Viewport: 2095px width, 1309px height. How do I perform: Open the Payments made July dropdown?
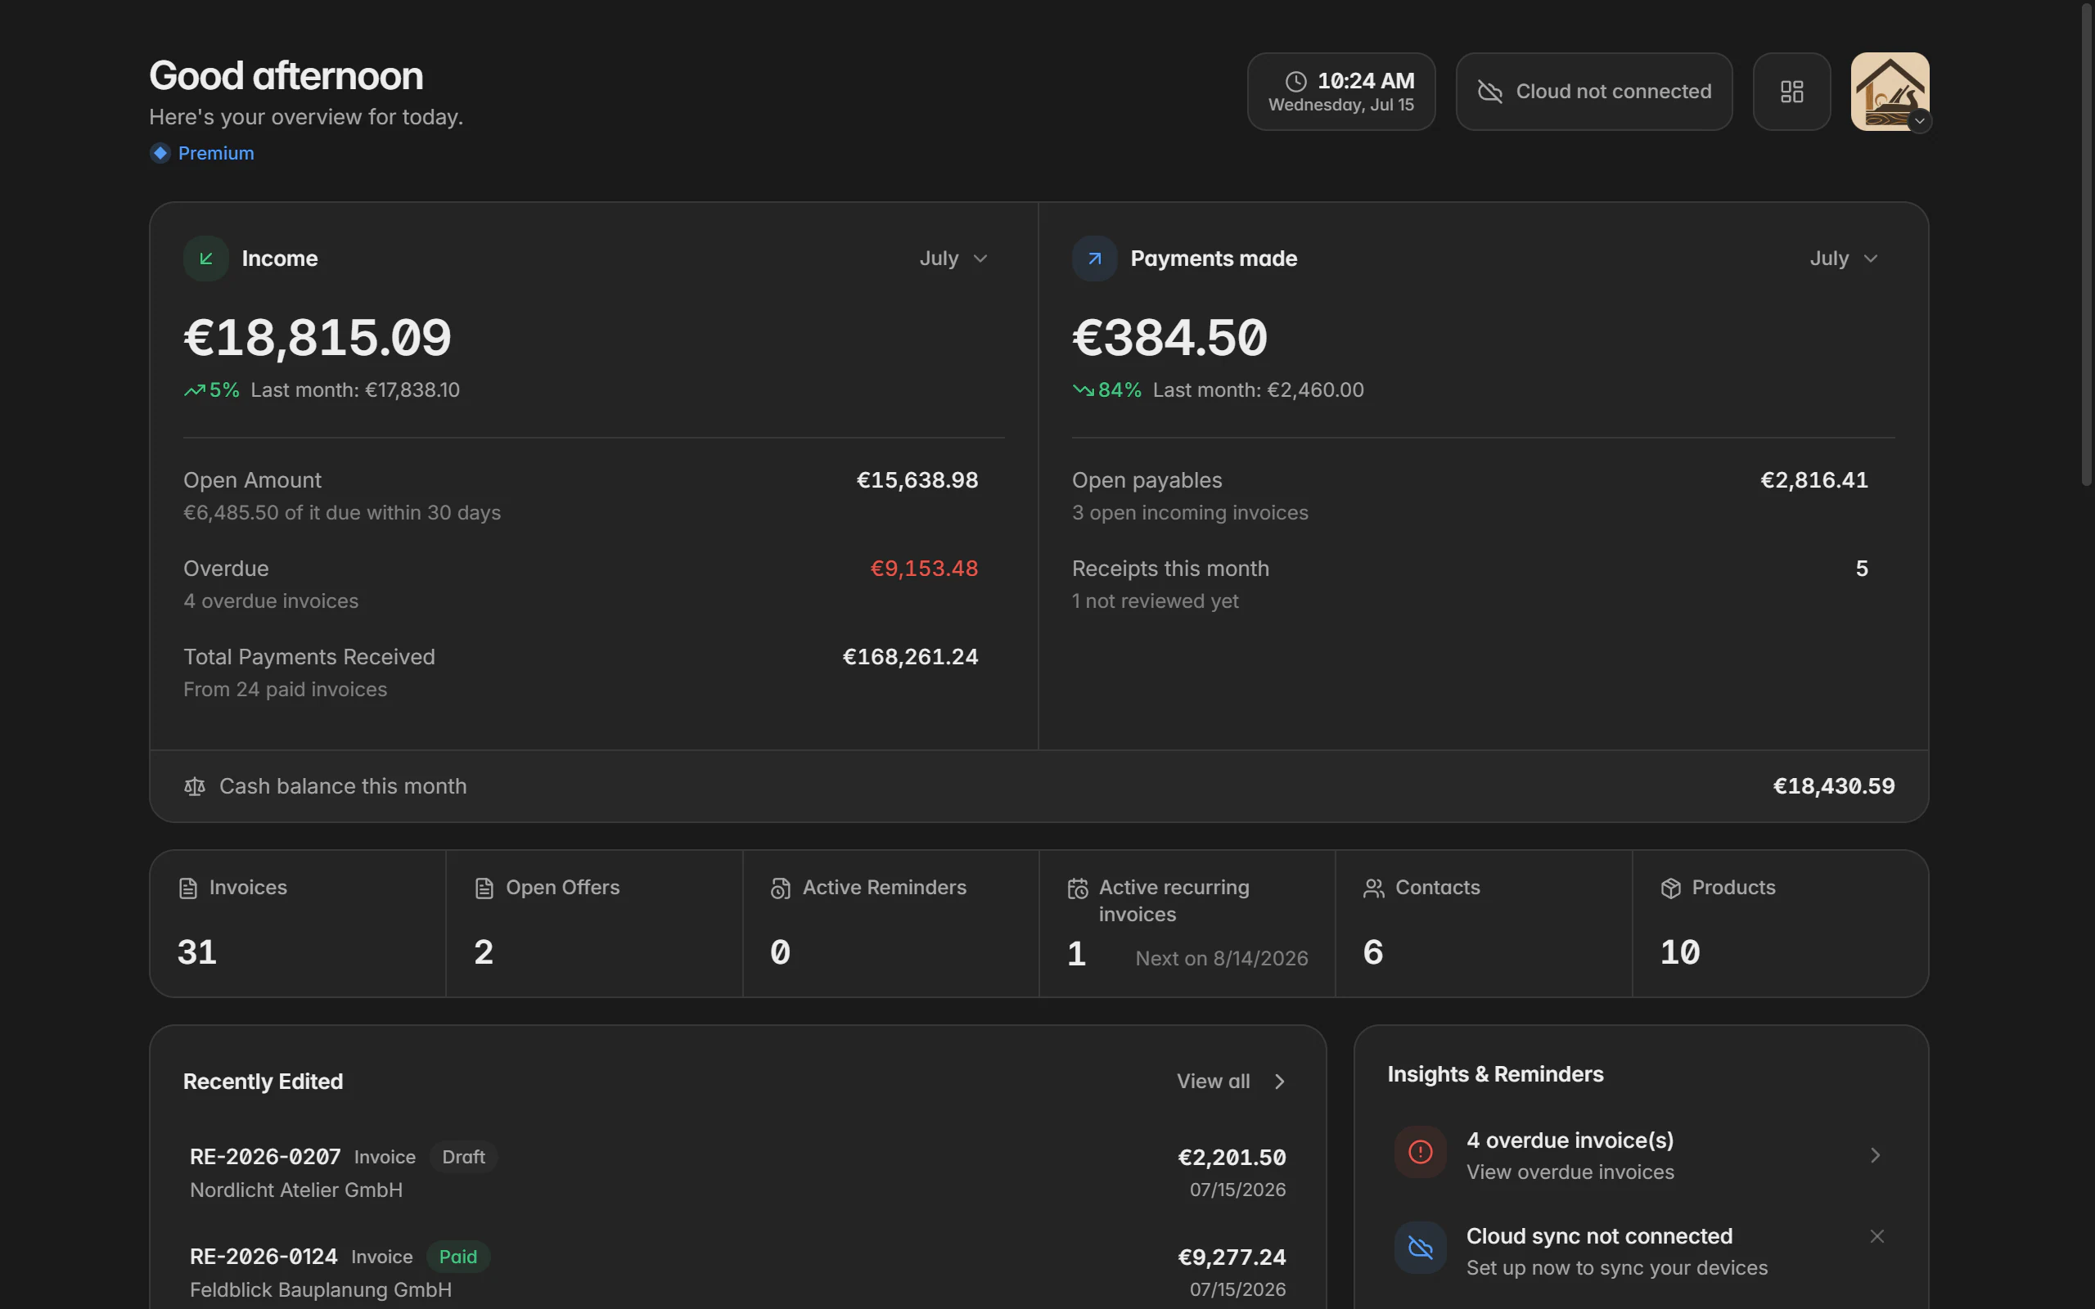click(1844, 259)
